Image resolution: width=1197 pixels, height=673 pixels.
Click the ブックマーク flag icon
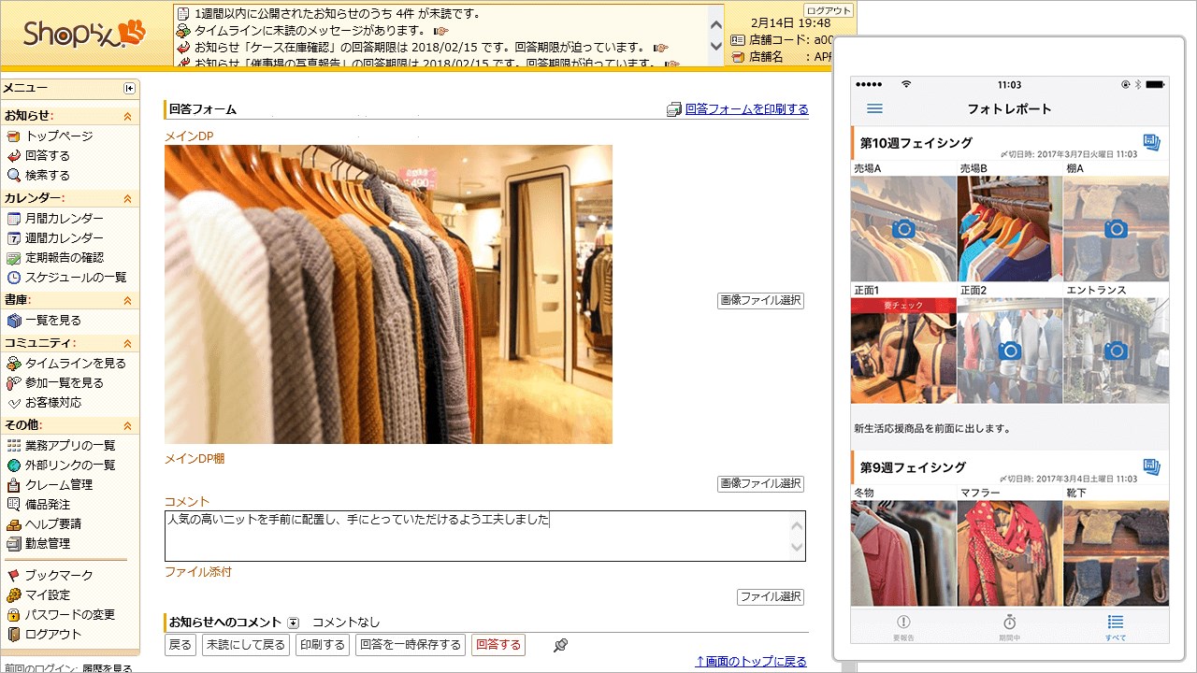pos(14,576)
